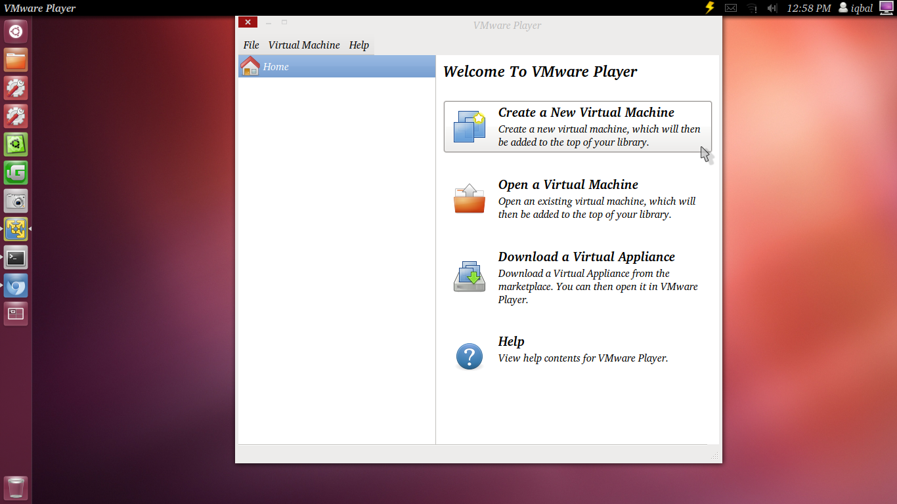The width and height of the screenshot is (897, 504).
Task: Open the Help menu
Action: (x=359, y=45)
